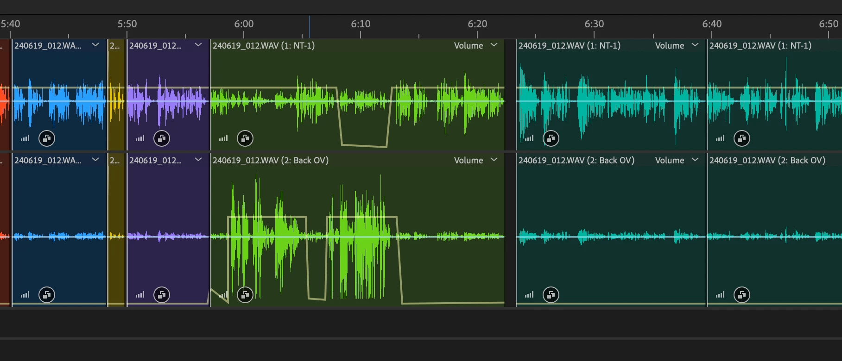
Task: Click the 6:50 mark on the time ruler
Action: tap(829, 24)
